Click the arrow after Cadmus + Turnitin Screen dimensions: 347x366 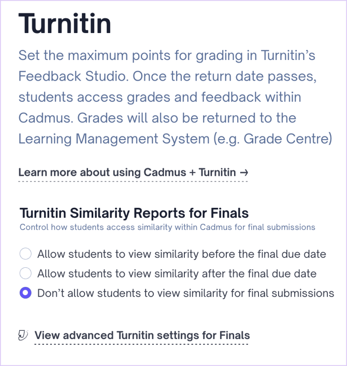click(x=243, y=173)
